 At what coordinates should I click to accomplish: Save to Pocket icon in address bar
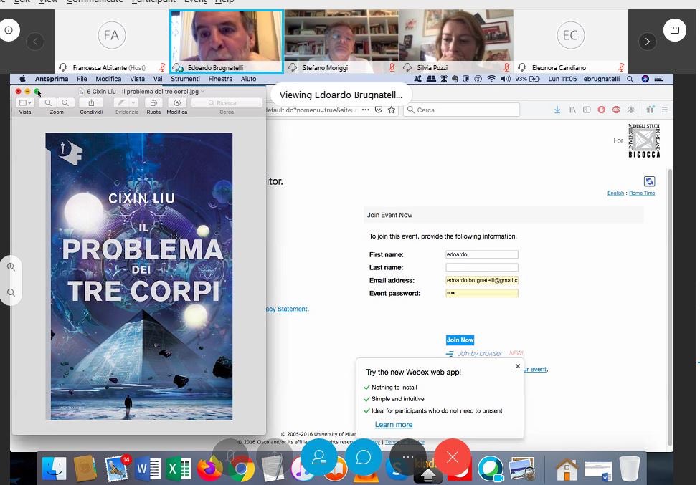379,110
